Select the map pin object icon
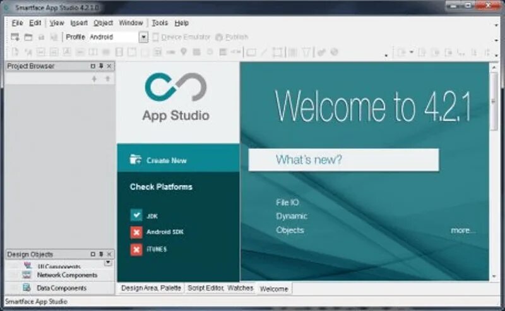This screenshot has width=505, height=311. coord(184,52)
